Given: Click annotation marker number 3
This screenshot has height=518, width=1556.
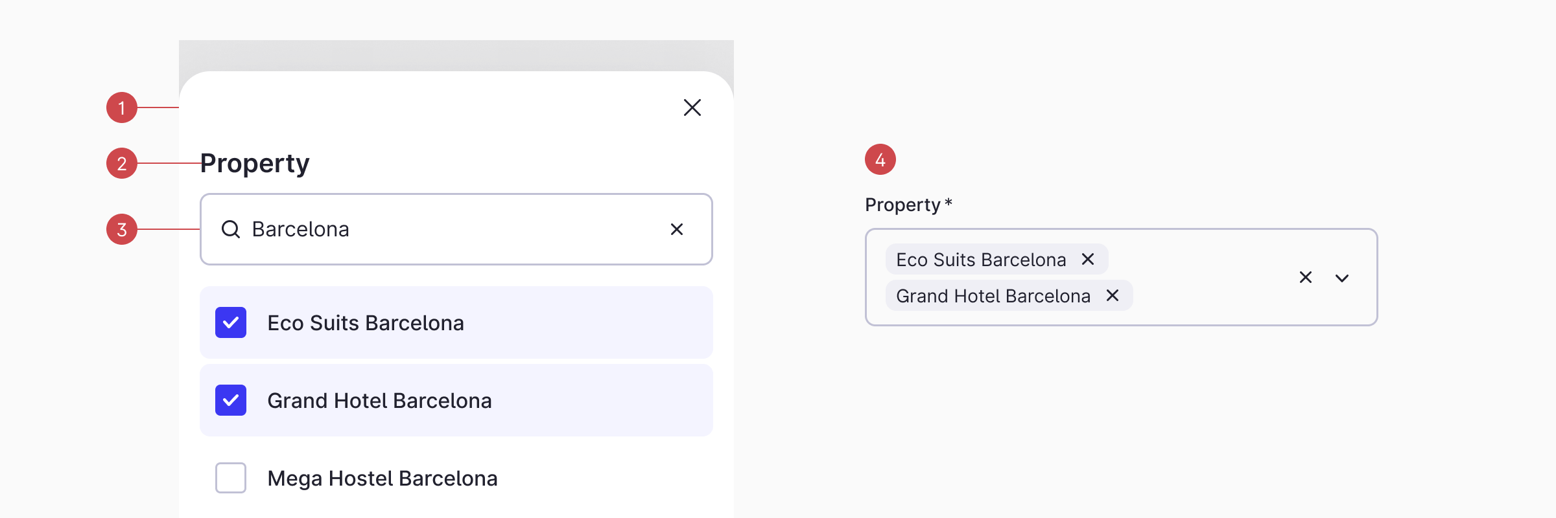Looking at the screenshot, I should click(122, 229).
